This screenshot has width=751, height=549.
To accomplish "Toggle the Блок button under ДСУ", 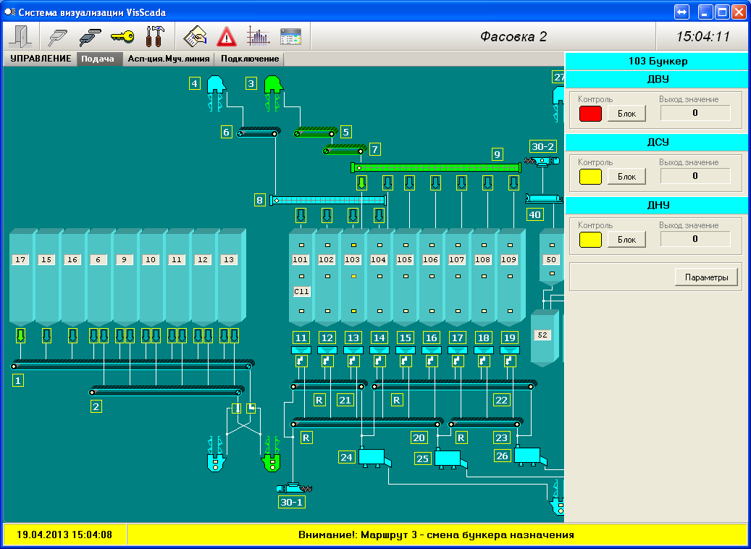I will 626,176.
